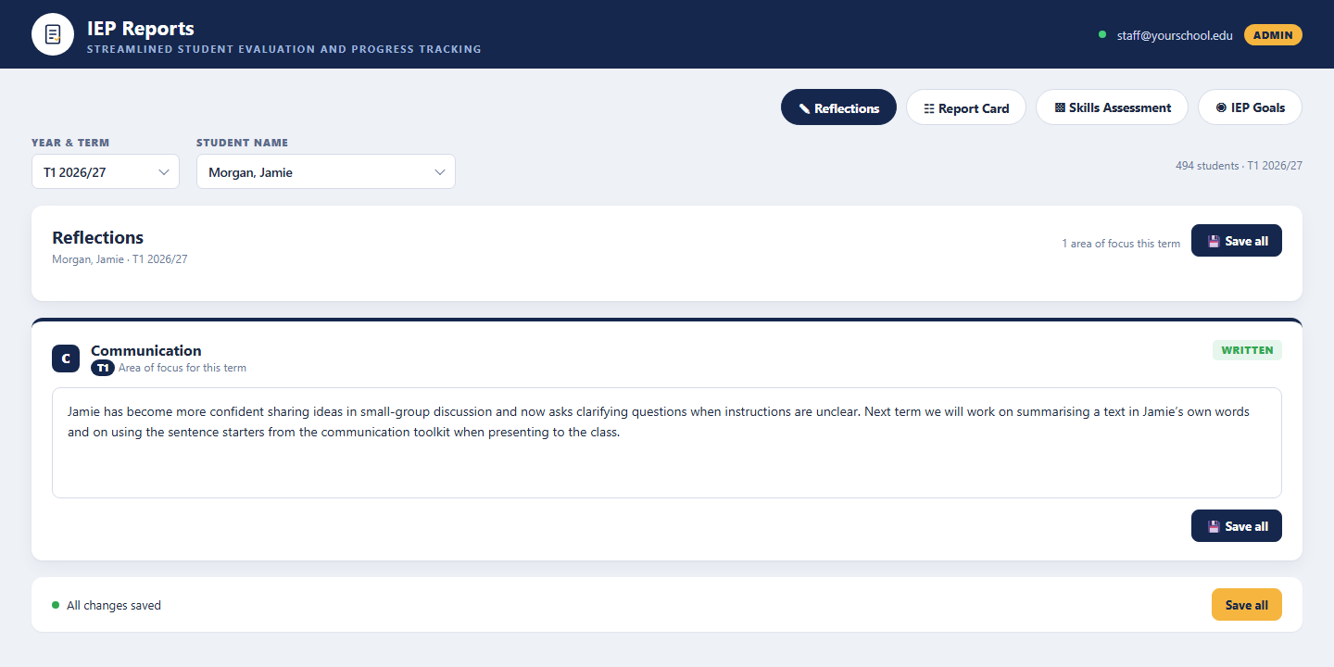Click the 'Communication' section heading
The height and width of the screenshot is (667, 1334).
click(146, 350)
